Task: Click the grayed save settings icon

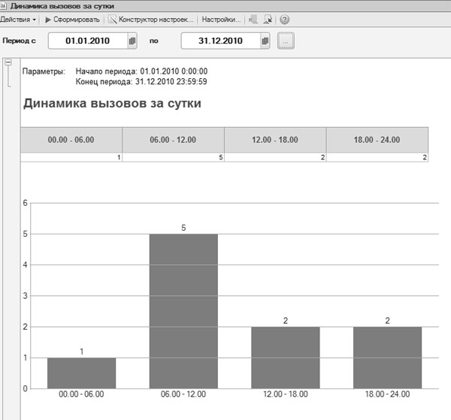Action: 253,20
